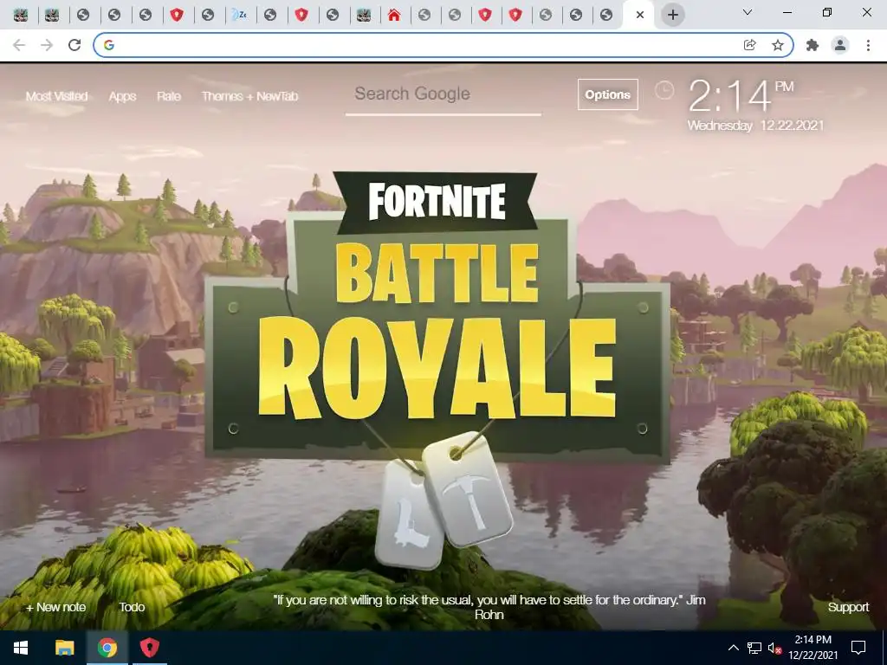The height and width of the screenshot is (665, 887).
Task: Switch to the tab with red house favicon
Action: tap(394, 15)
